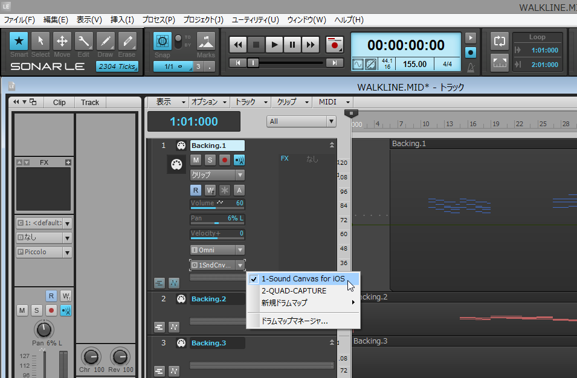Click the Velocity+ slider on Backing.1
Screen dimensions: 577x378
217,234
